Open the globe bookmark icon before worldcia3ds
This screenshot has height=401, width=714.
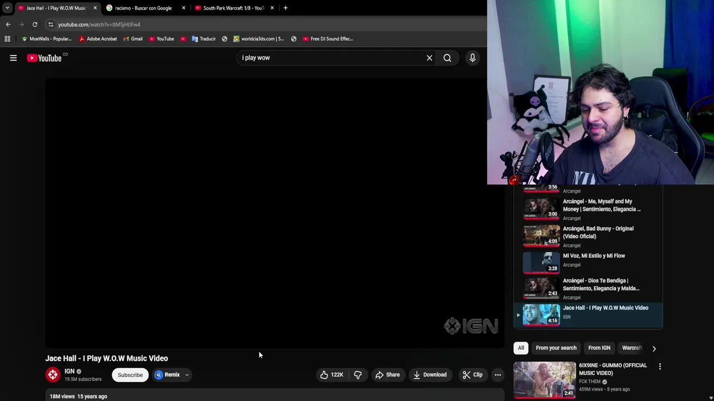(225, 39)
